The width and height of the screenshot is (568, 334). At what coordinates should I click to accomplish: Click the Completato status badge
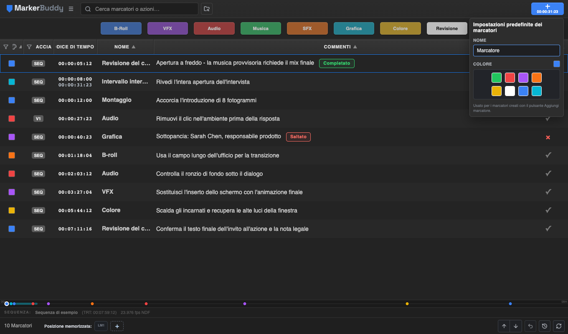337,63
